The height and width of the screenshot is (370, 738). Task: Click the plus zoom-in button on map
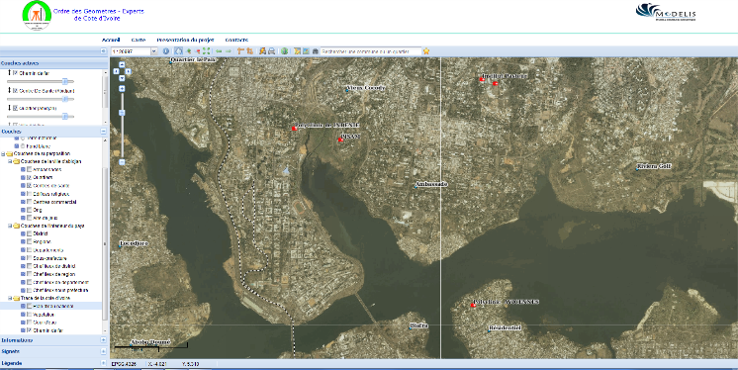coord(122,89)
